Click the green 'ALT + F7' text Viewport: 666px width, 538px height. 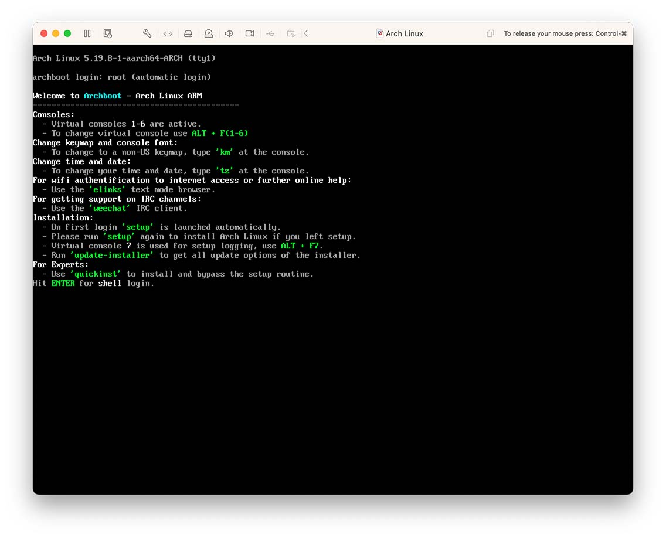tap(300, 246)
